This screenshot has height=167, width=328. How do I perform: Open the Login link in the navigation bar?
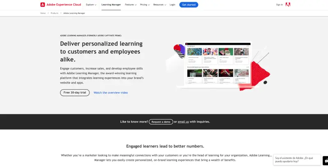tap(172, 5)
